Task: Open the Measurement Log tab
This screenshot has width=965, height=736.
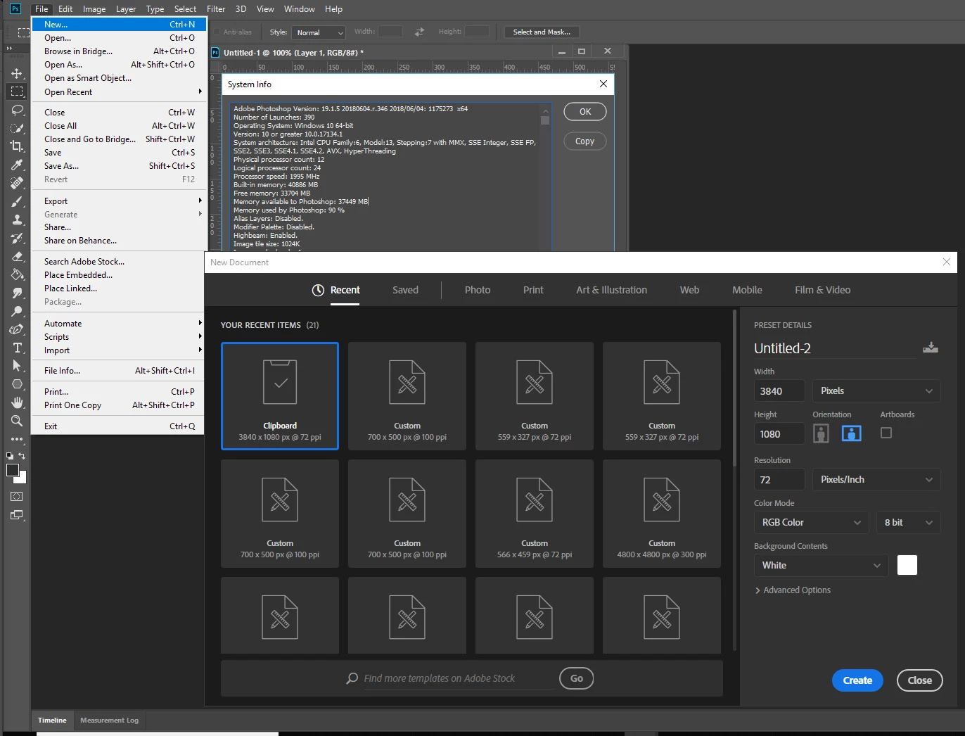Action: click(109, 720)
